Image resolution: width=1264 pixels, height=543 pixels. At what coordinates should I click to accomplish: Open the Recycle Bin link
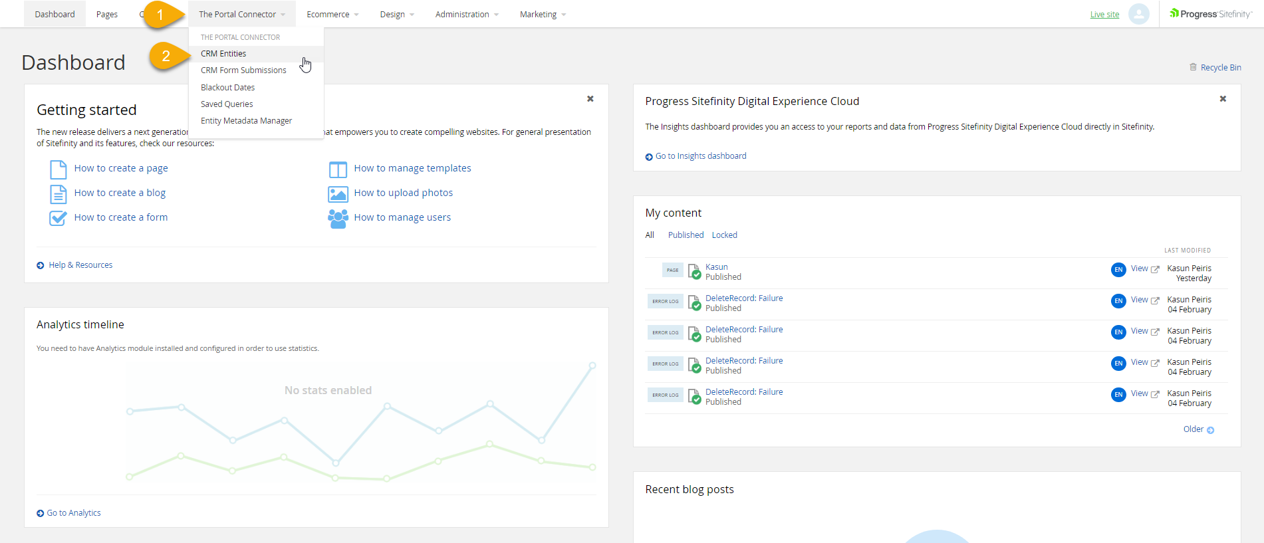click(1221, 68)
